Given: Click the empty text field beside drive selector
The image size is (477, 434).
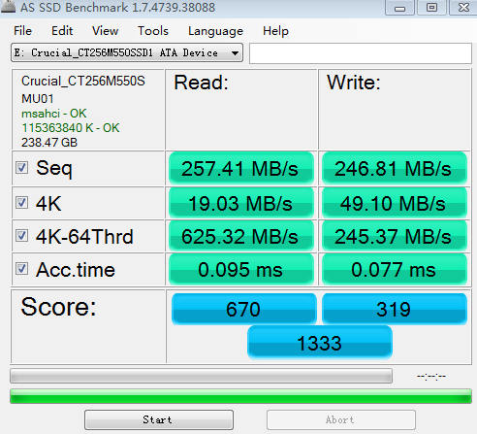Looking at the screenshot, I should click(361, 53).
